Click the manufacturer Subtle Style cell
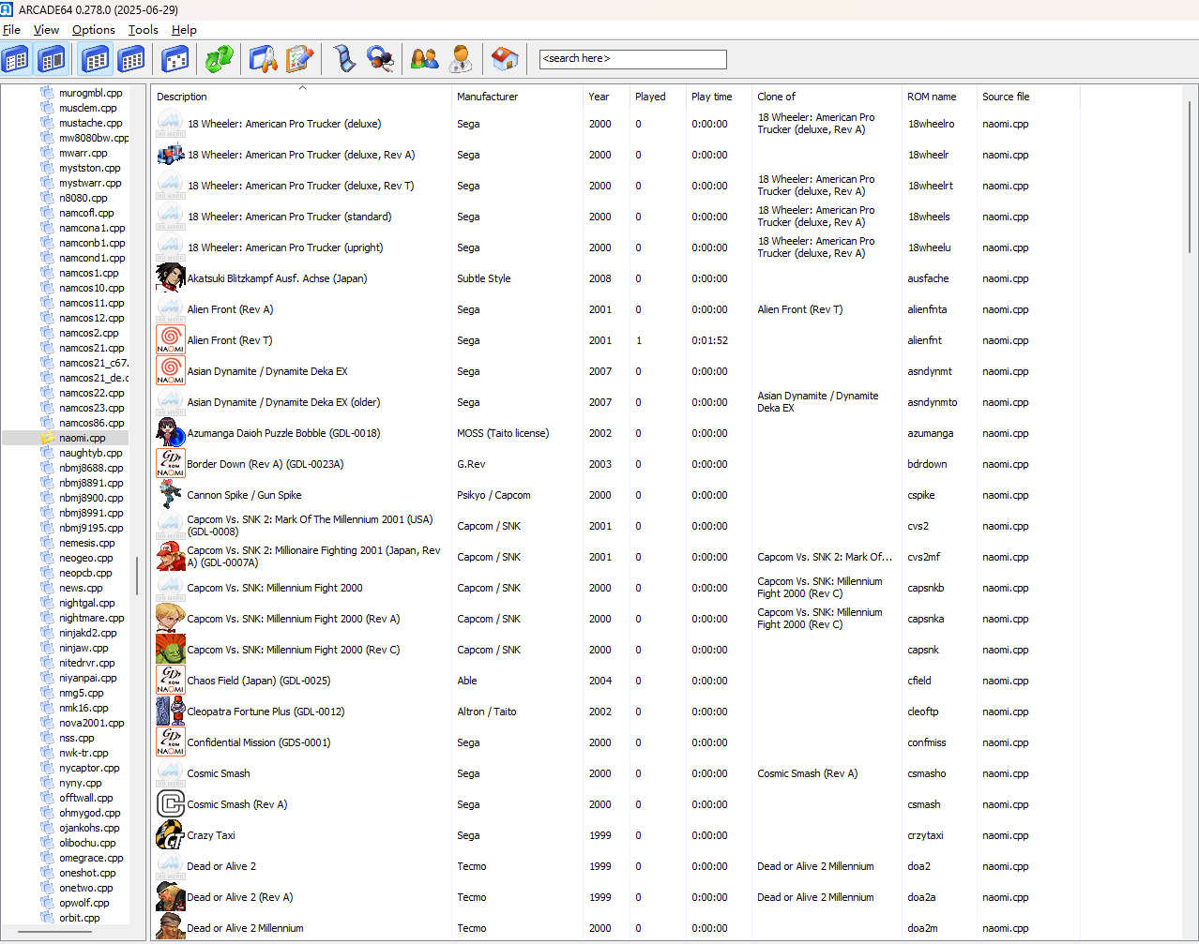The image size is (1199, 944). (x=484, y=278)
